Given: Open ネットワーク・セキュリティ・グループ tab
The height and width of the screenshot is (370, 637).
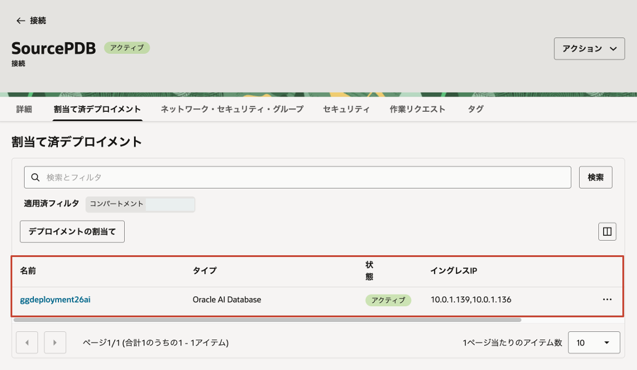Looking at the screenshot, I should [x=232, y=109].
